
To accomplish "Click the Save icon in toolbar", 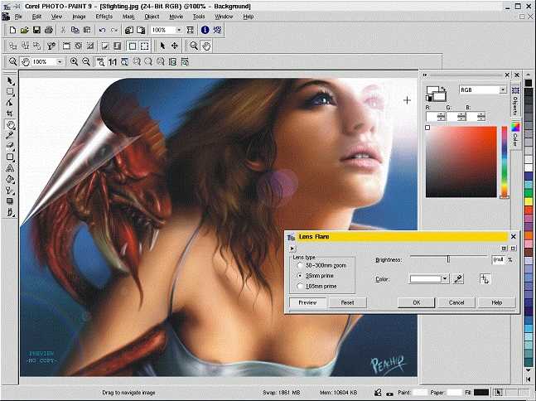I will pos(38,30).
